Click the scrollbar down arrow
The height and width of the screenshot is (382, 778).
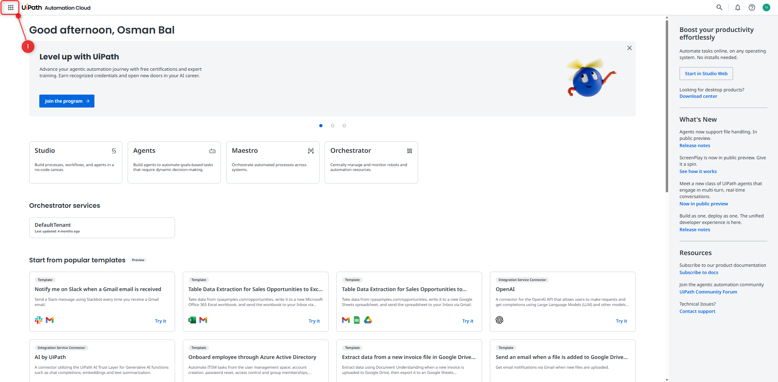pyautogui.click(x=667, y=380)
